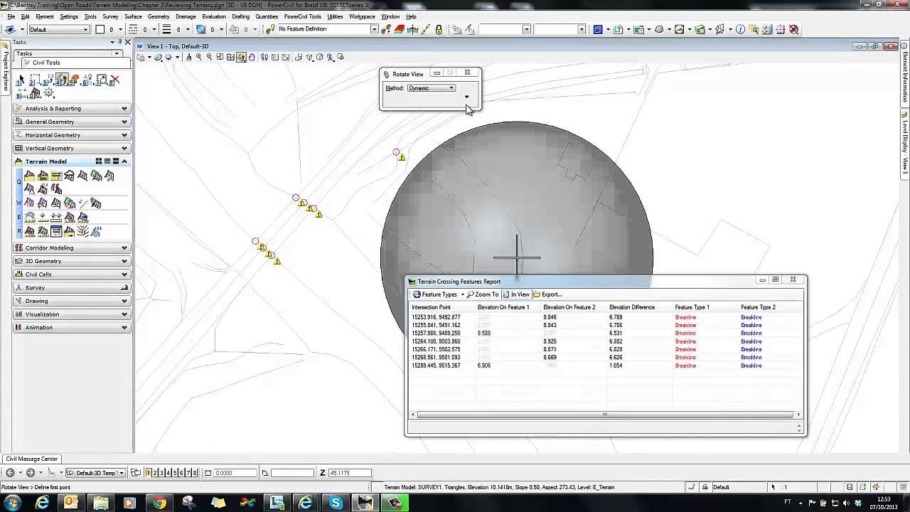The height and width of the screenshot is (512, 910).
Task: Switch to the Civil Message Center tab
Action: point(32,459)
